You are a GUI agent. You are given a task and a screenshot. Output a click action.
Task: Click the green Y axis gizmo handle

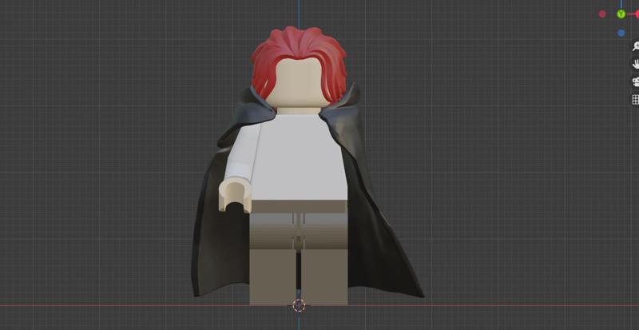click(x=621, y=14)
